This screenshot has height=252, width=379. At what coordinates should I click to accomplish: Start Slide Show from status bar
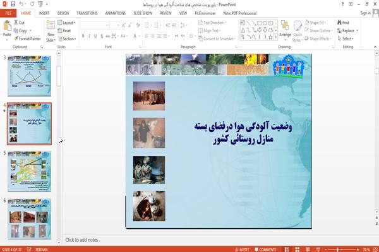coord(318,249)
